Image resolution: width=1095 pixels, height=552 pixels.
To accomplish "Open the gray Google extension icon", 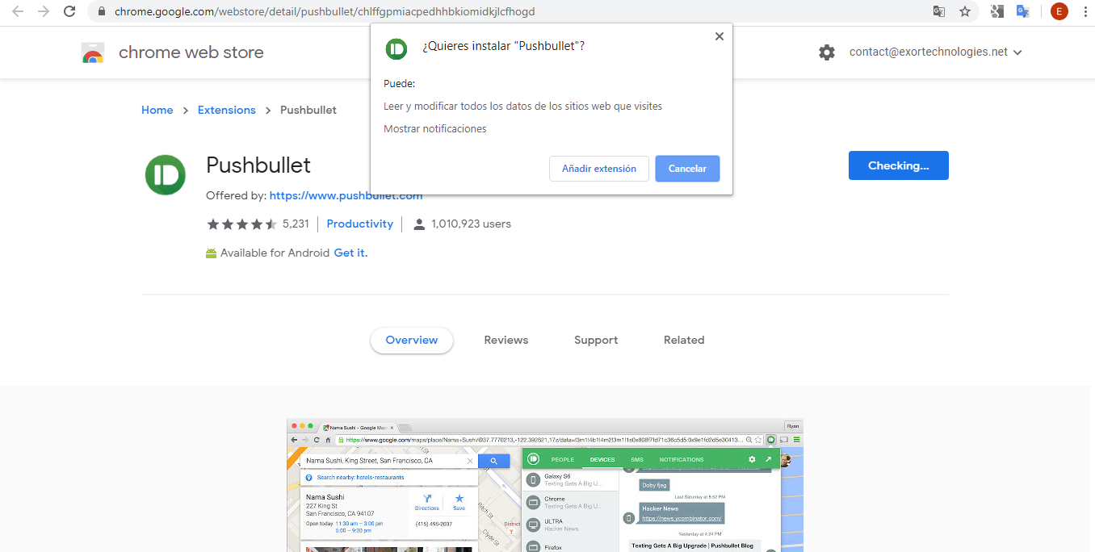I will click(997, 11).
